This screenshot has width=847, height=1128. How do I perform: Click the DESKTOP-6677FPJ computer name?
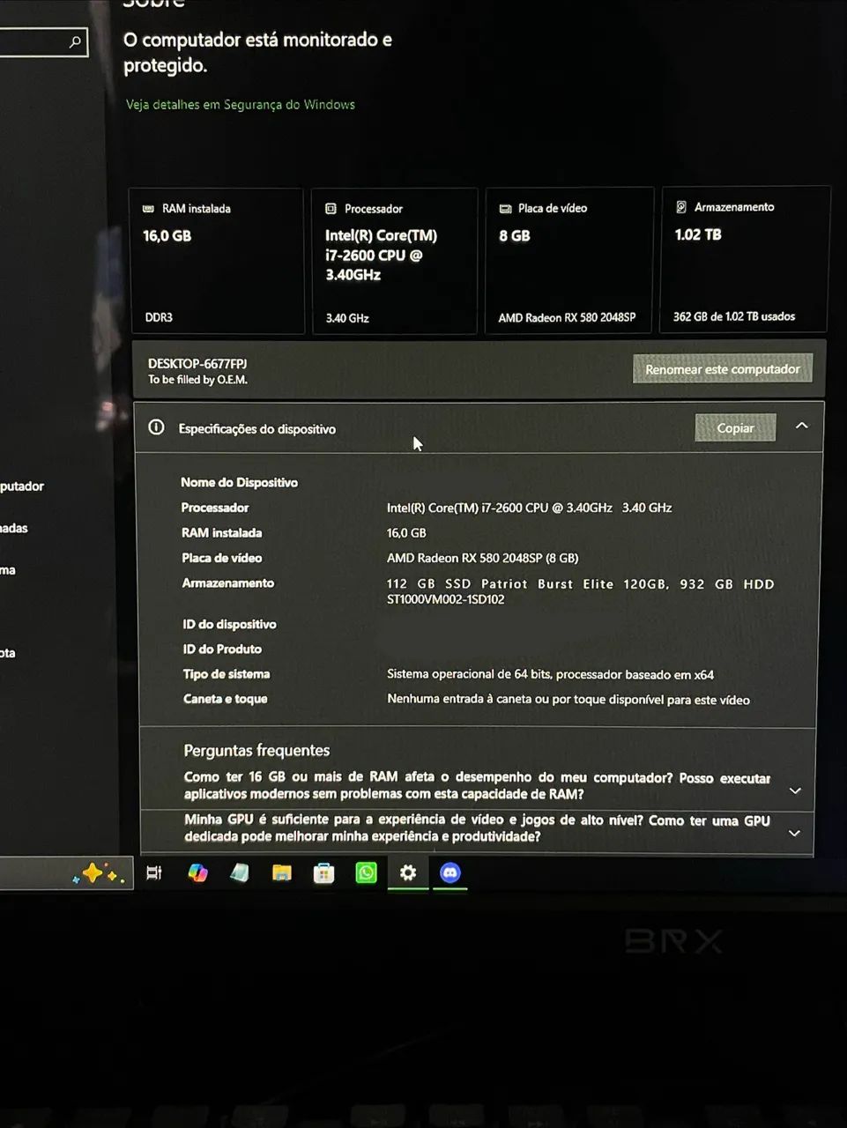tap(197, 363)
